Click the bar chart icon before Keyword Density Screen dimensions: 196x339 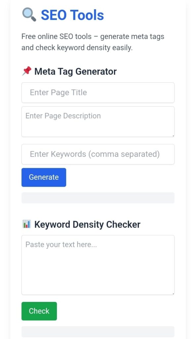tap(26, 224)
